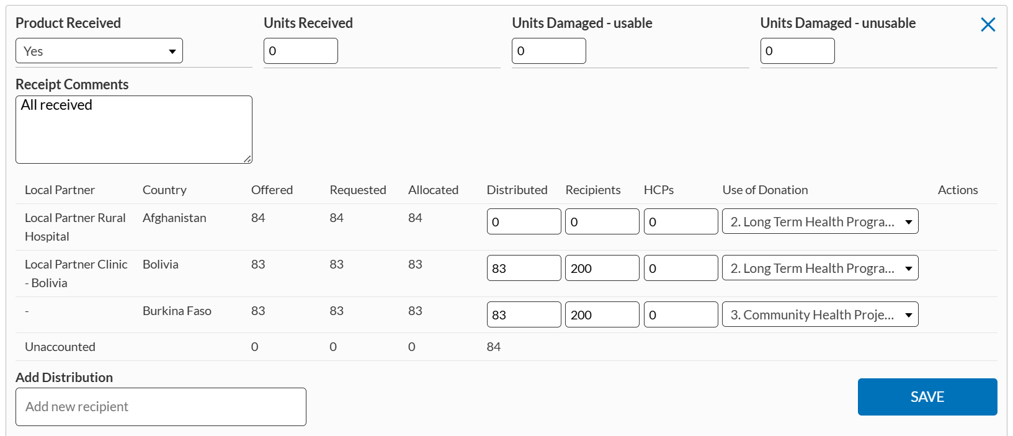
Task: Click the Burkina Faso row HCPs field
Action: (681, 314)
